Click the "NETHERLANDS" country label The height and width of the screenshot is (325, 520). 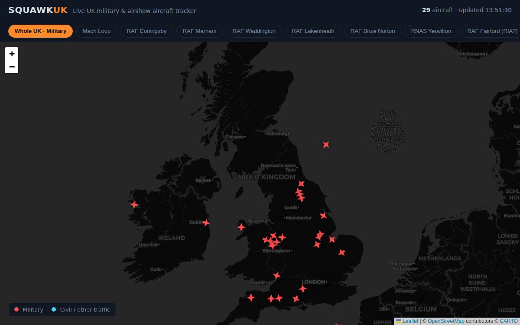pyautogui.click(x=440, y=258)
